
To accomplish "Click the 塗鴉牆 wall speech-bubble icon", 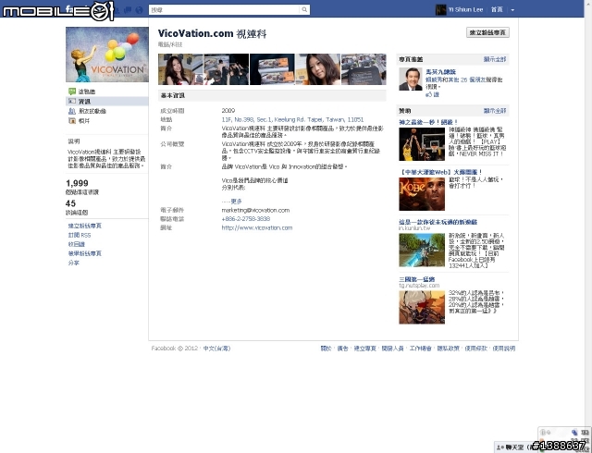I will click(x=72, y=92).
